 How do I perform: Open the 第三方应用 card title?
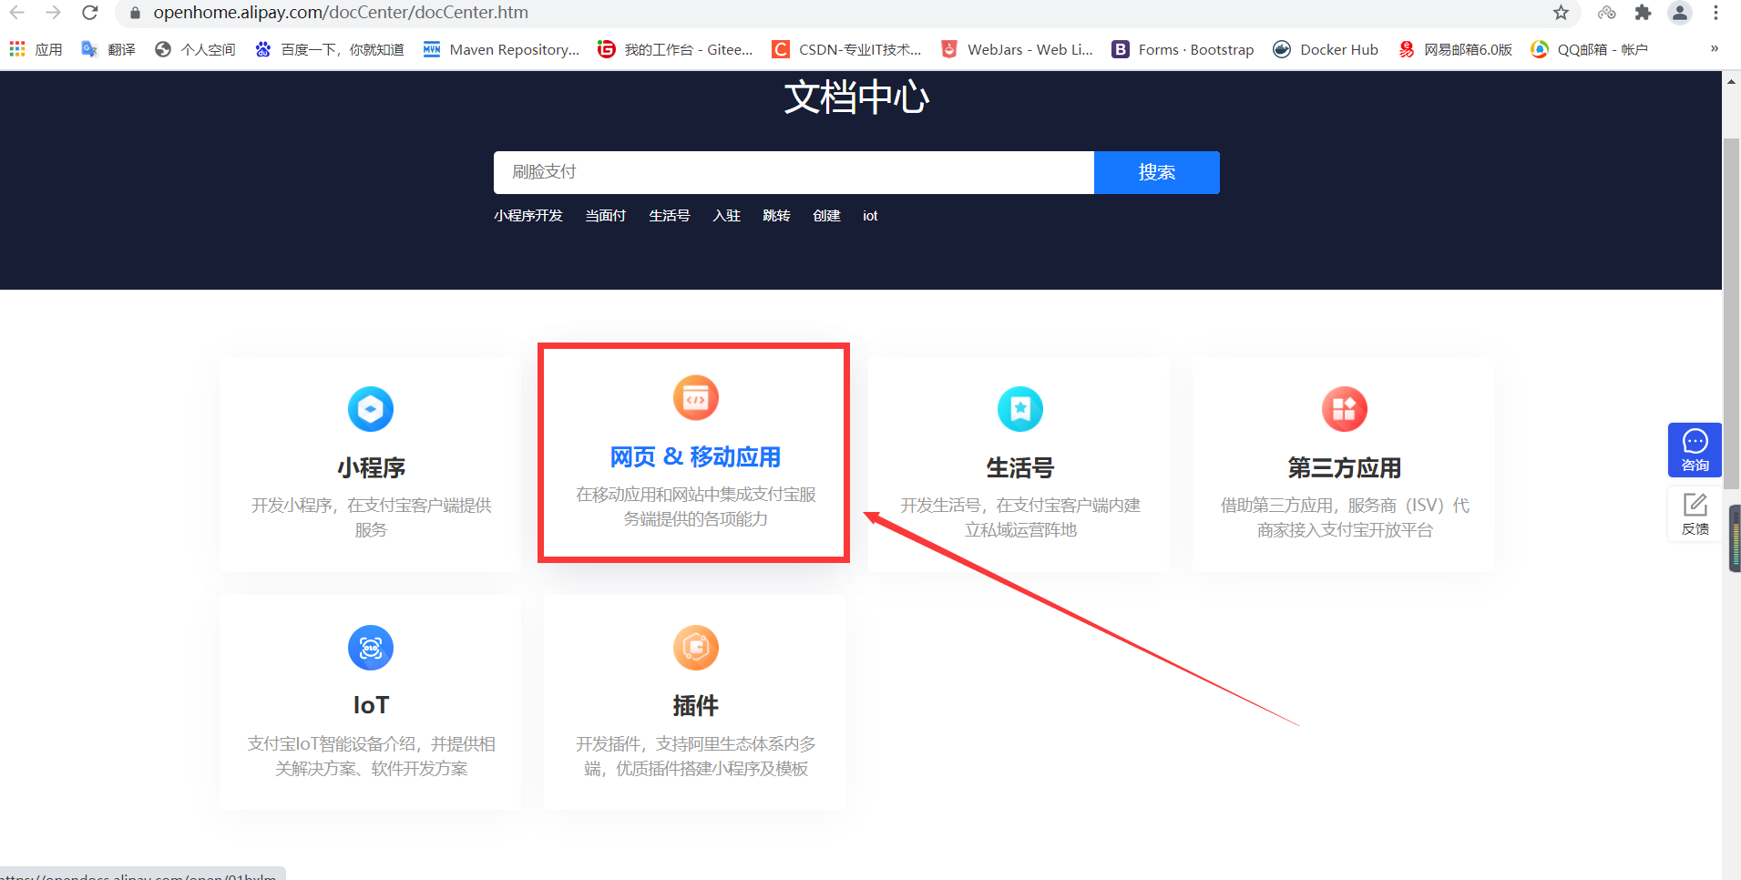(1345, 468)
